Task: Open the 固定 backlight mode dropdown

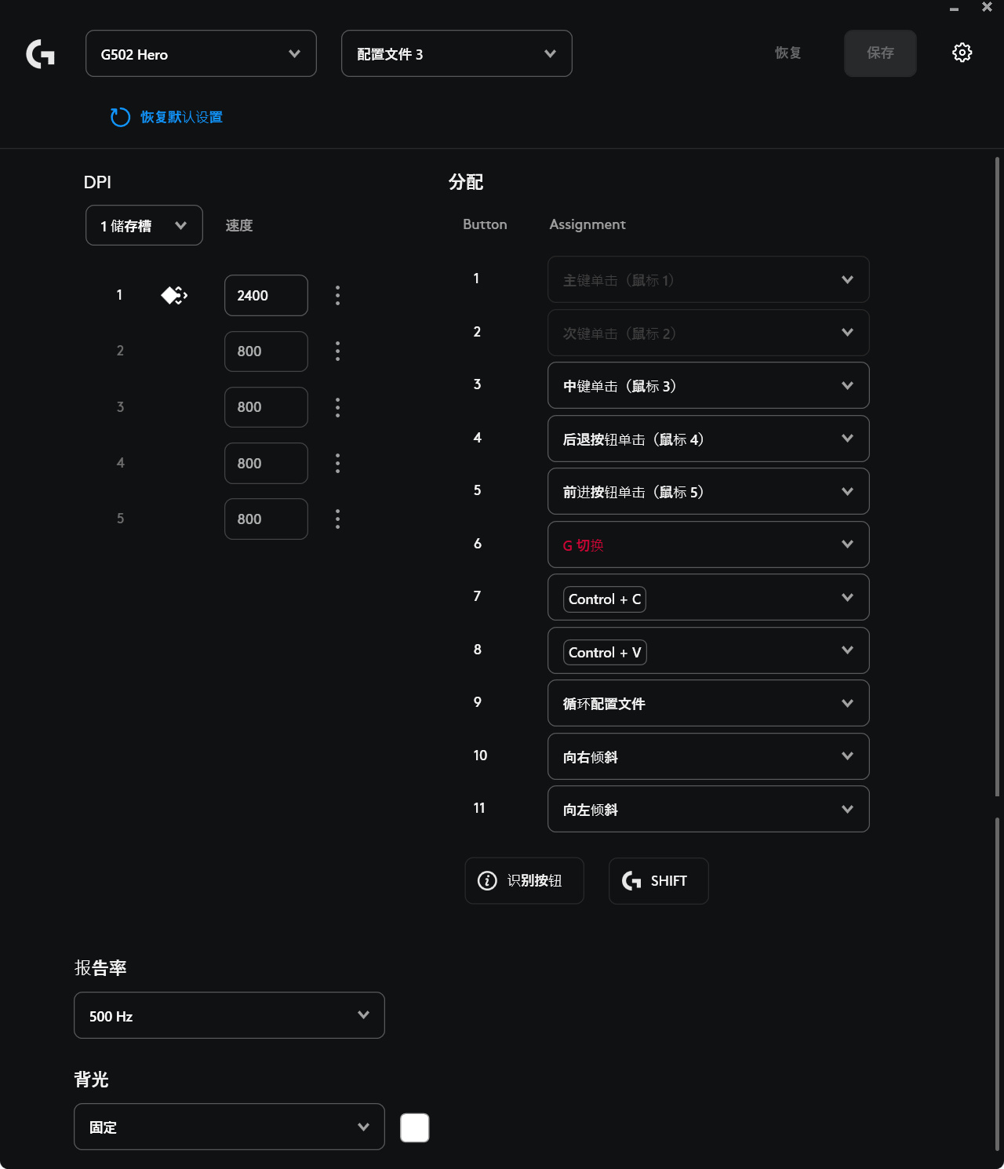Action: pyautogui.click(x=229, y=1127)
